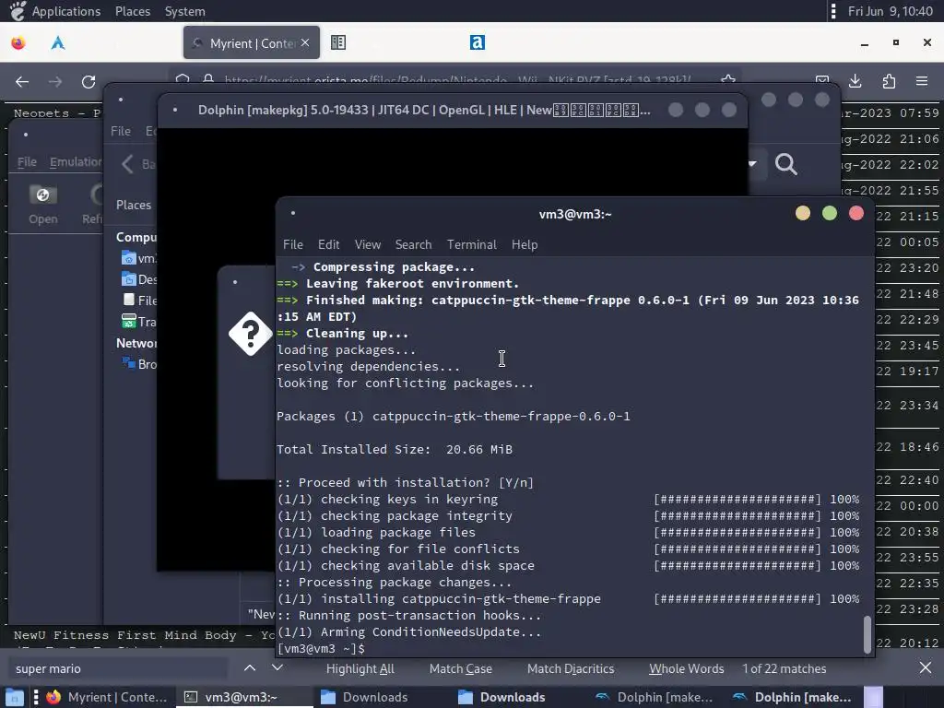944x708 pixels.
Task: Click the terminal window scrollbar handle
Action: click(867, 634)
